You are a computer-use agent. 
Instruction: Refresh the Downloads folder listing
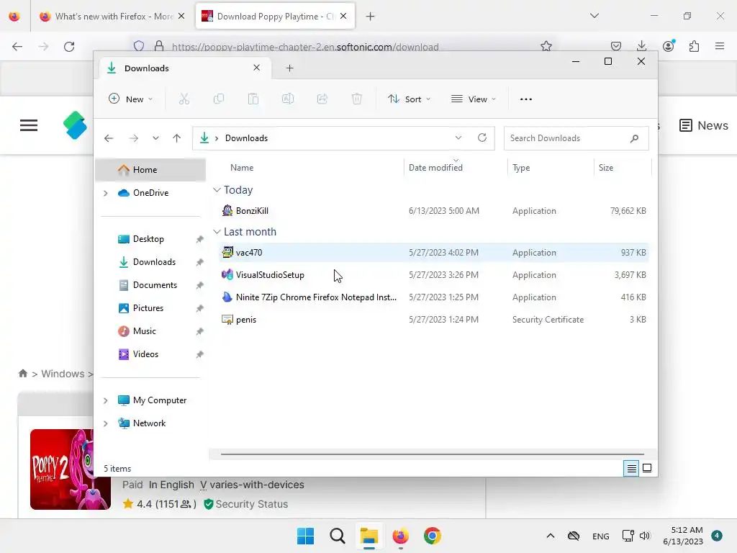[x=482, y=138]
